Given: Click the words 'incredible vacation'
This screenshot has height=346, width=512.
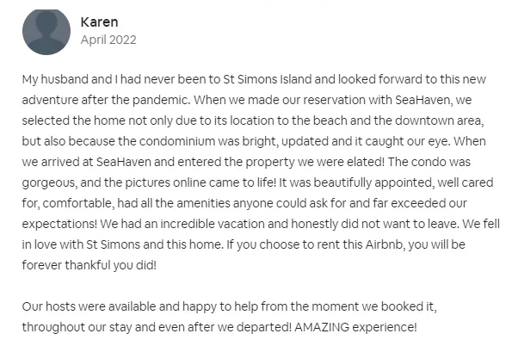Looking at the screenshot, I should point(213,224).
